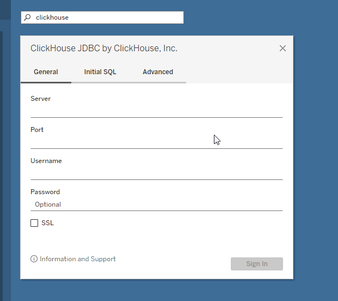Click the Port field label
This screenshot has width=338, height=301.
click(37, 130)
